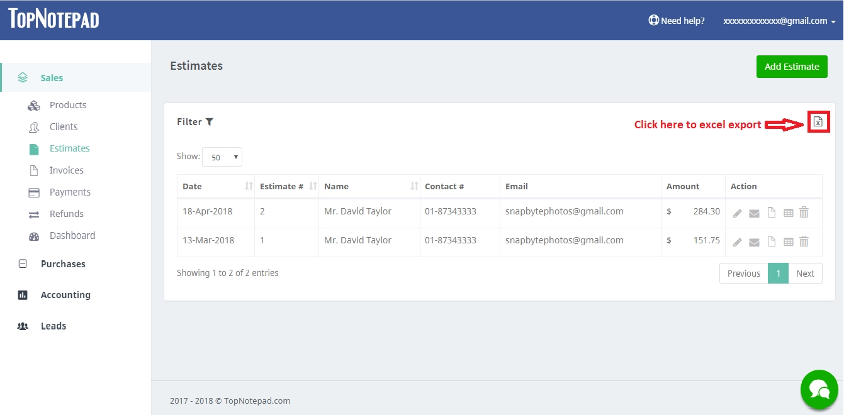Screen dimensions: 844x415
Task: Click the Estimates page heading
Action: click(x=196, y=66)
